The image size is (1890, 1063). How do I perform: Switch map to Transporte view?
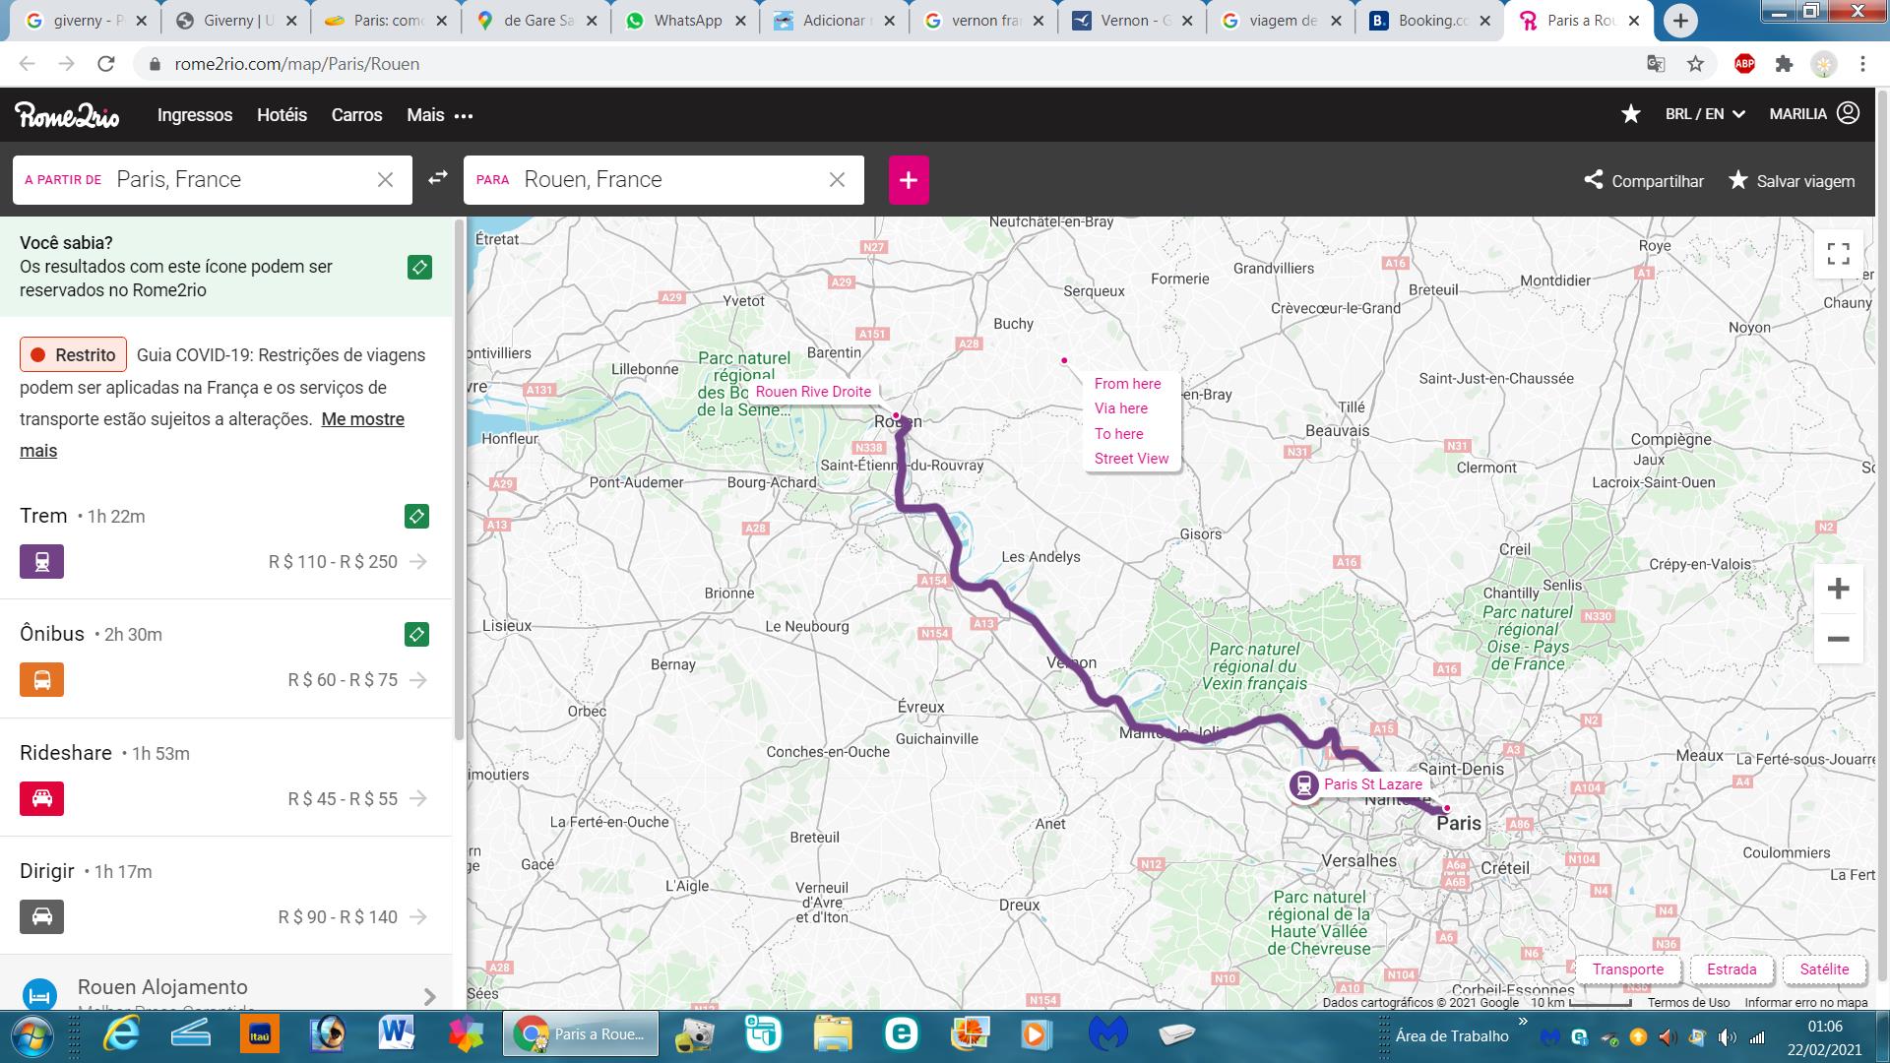pos(1628,969)
